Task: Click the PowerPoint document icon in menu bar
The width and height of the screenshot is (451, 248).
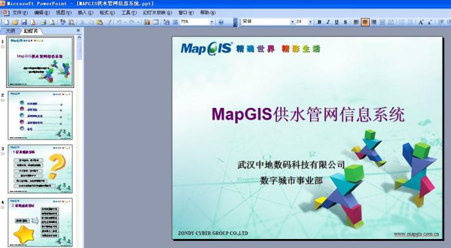Action: 5,13
